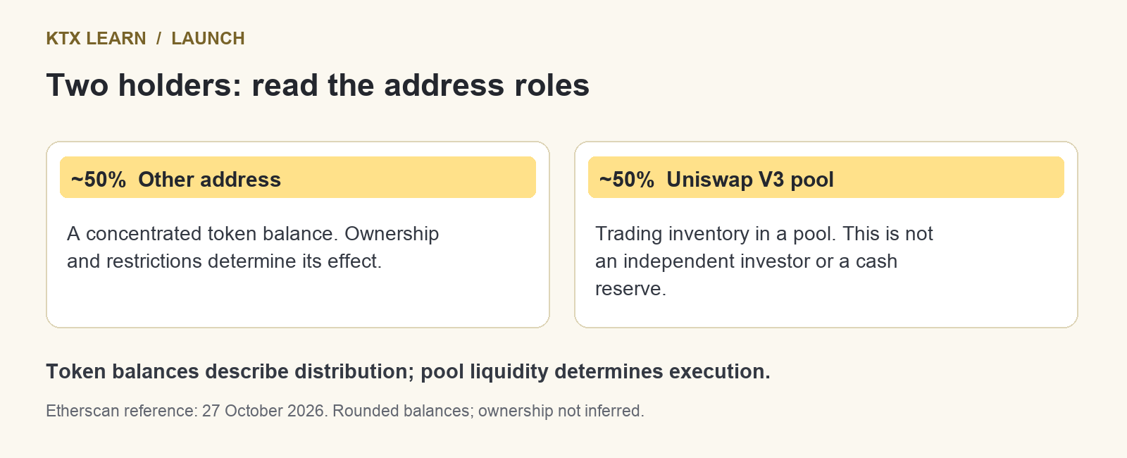Image resolution: width=1127 pixels, height=458 pixels.
Task: Select the 'Other address' card body text
Action: [x=253, y=247]
